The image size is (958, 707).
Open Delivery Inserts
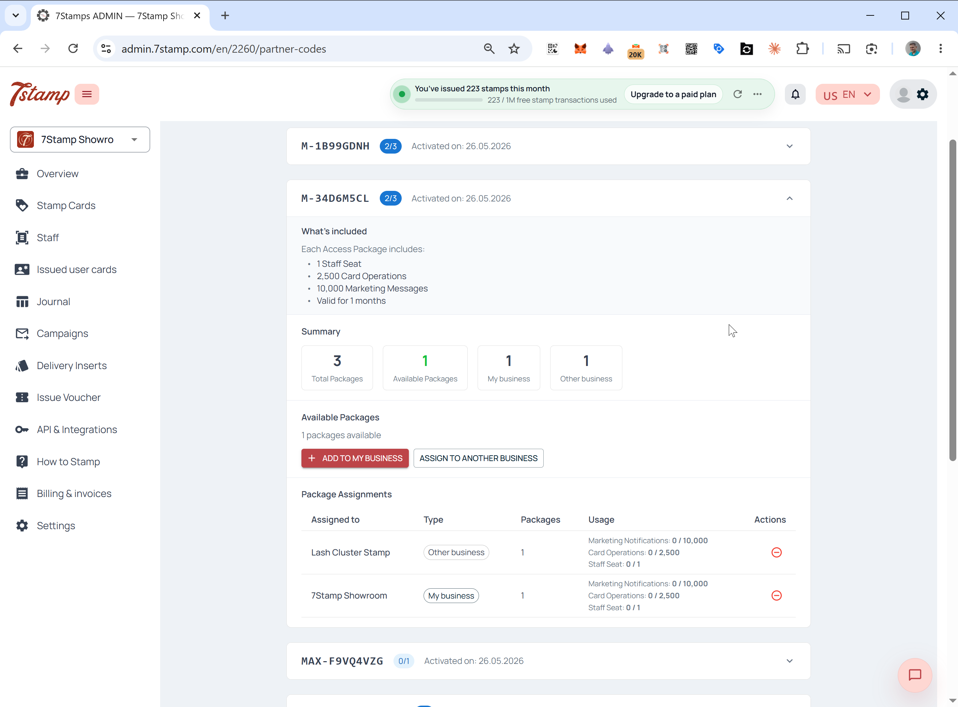(72, 366)
